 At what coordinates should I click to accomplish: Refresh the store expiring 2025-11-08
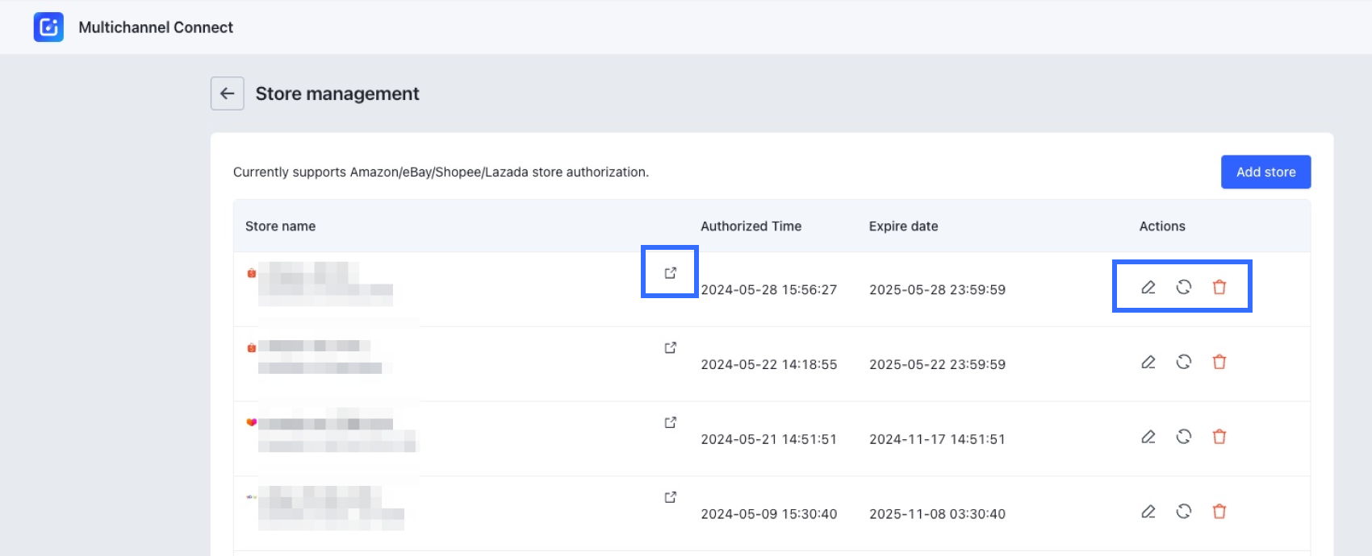(1184, 512)
